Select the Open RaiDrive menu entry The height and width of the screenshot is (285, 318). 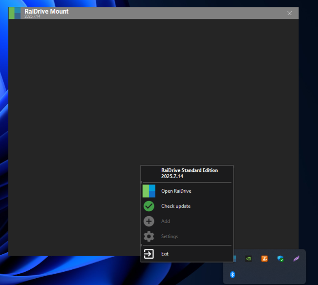(x=176, y=191)
